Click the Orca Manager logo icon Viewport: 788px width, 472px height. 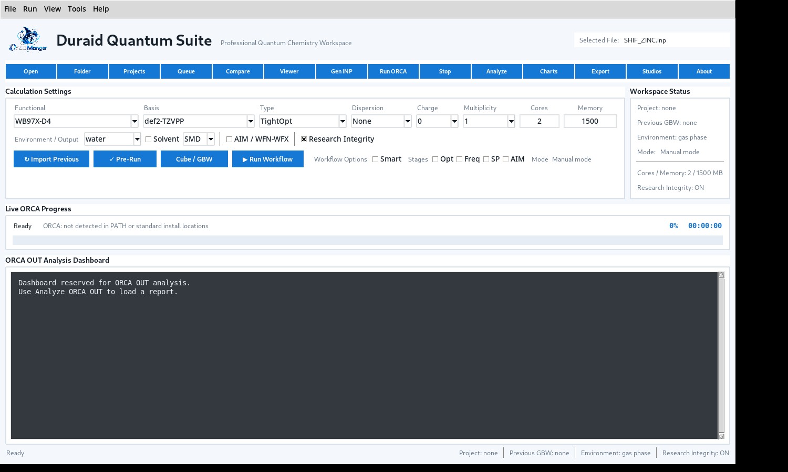(x=28, y=40)
